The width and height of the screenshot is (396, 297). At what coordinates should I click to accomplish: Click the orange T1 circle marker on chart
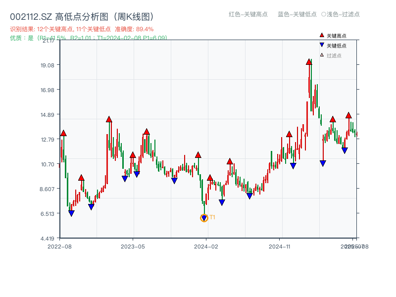pos(204,218)
